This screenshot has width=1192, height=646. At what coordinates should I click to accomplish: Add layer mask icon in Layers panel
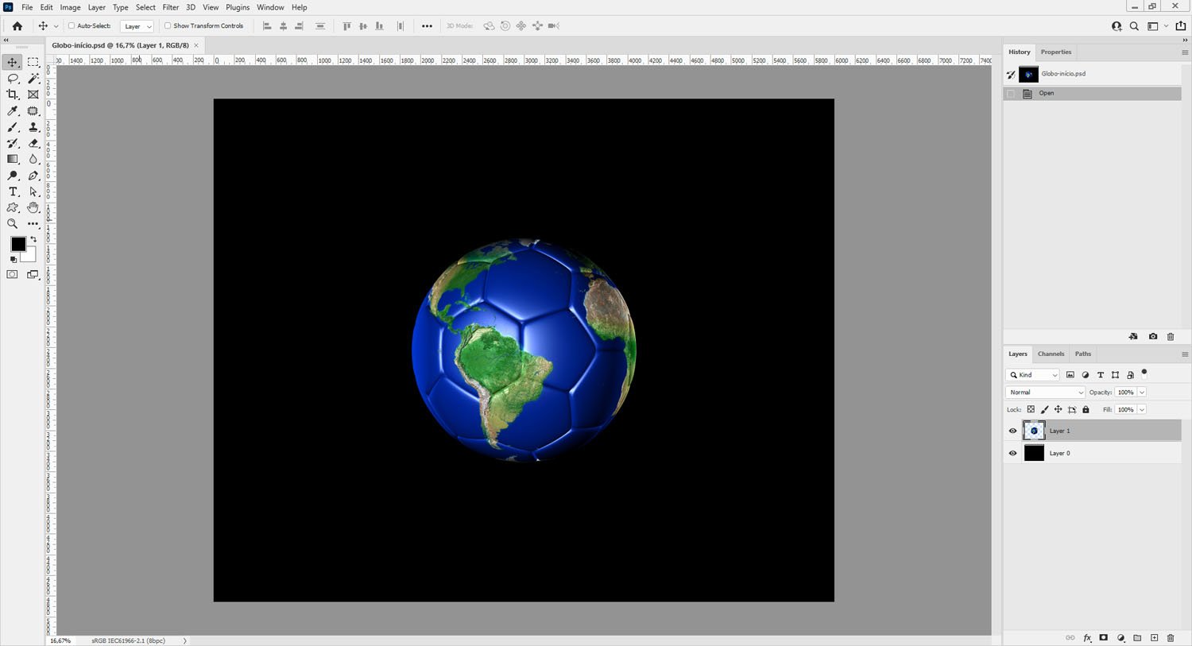pos(1104,638)
